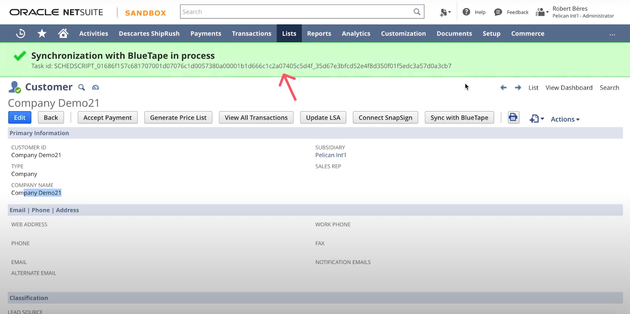
Task: Open the Shortcuts star icon
Action: (42, 33)
